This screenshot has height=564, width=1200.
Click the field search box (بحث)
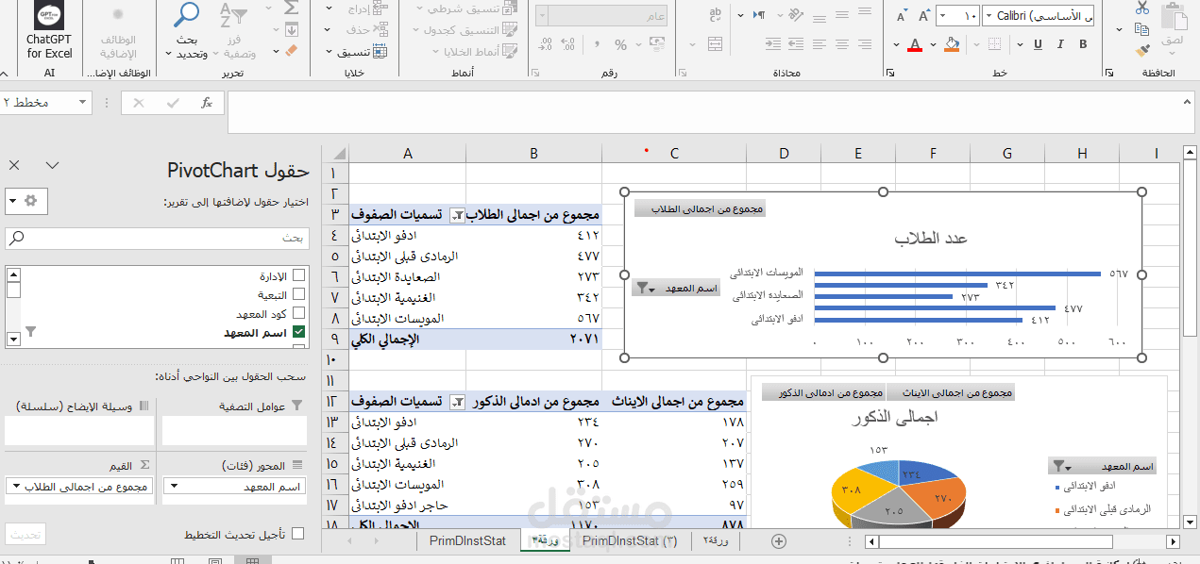click(156, 238)
